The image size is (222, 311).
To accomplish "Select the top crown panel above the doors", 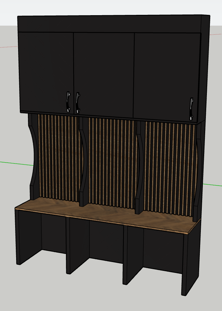I will point(110,24).
